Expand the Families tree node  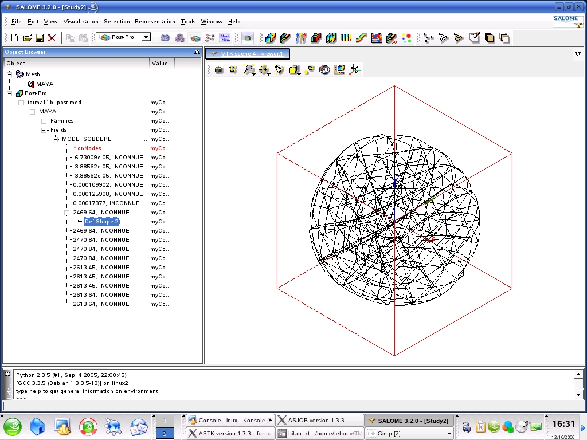[x=44, y=121]
